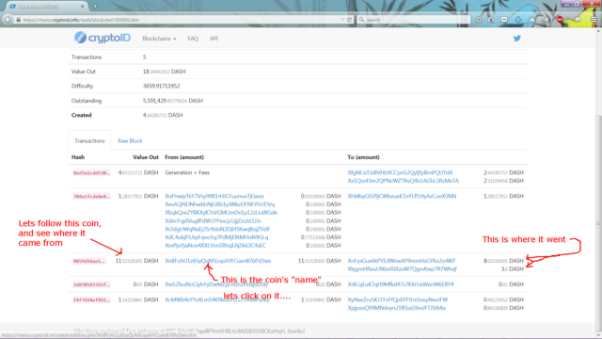
Task: Open address starting XnFhwip
Action: click(x=214, y=196)
